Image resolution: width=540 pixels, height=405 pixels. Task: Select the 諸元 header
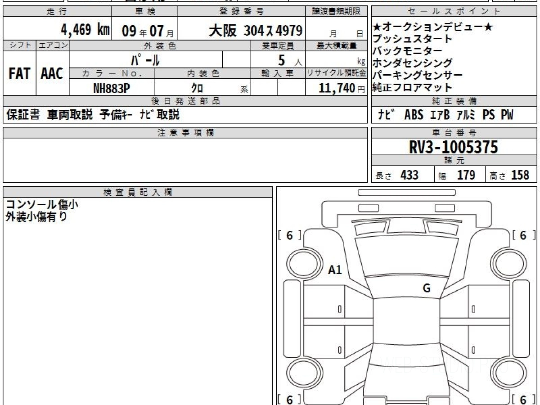(x=454, y=161)
